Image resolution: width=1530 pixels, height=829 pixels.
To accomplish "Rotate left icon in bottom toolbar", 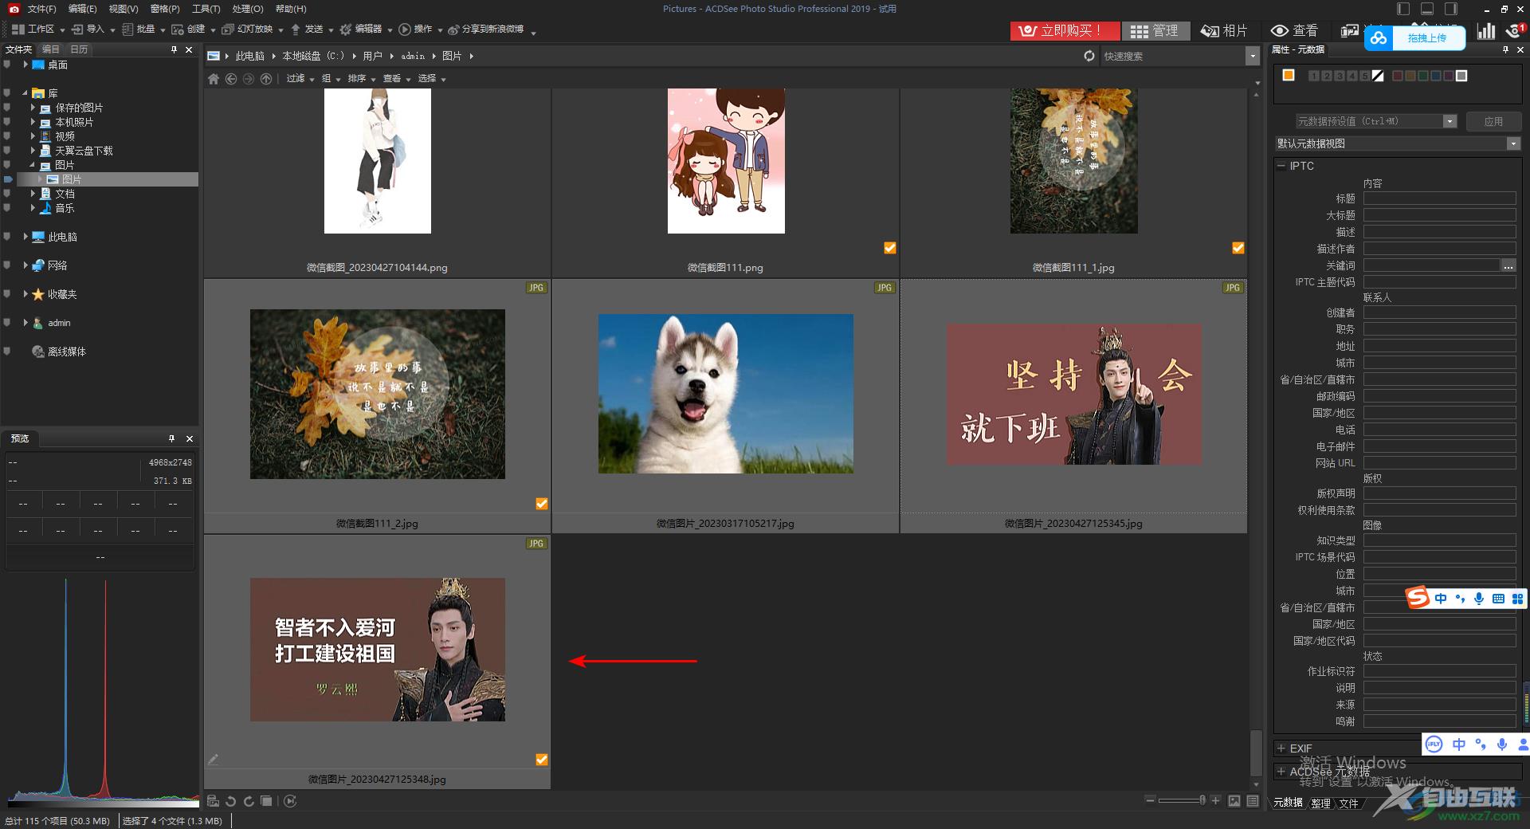I will [230, 801].
